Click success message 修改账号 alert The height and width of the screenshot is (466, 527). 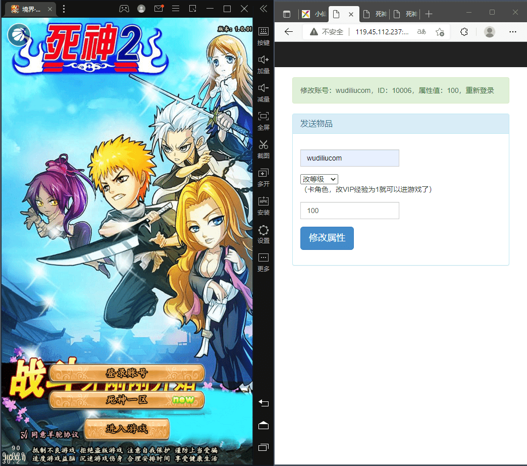(401, 90)
